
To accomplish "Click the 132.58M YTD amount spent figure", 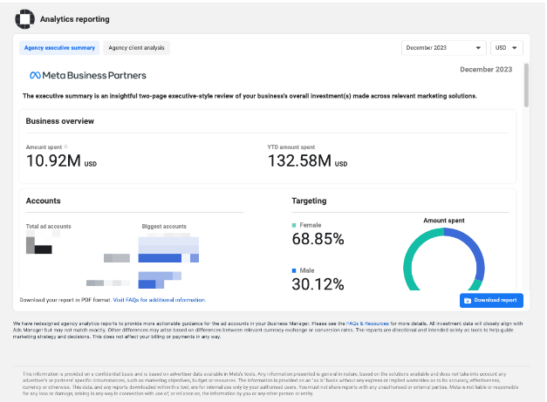I will point(307,161).
